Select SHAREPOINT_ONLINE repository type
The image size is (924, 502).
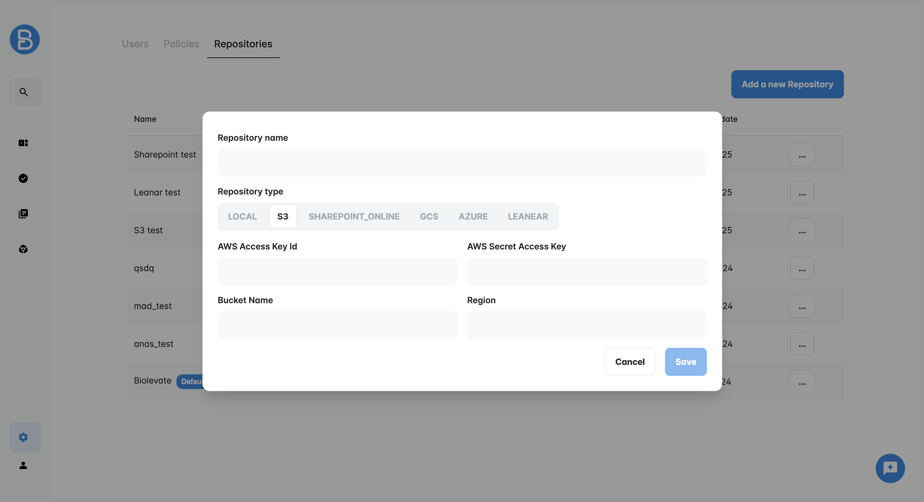click(354, 216)
